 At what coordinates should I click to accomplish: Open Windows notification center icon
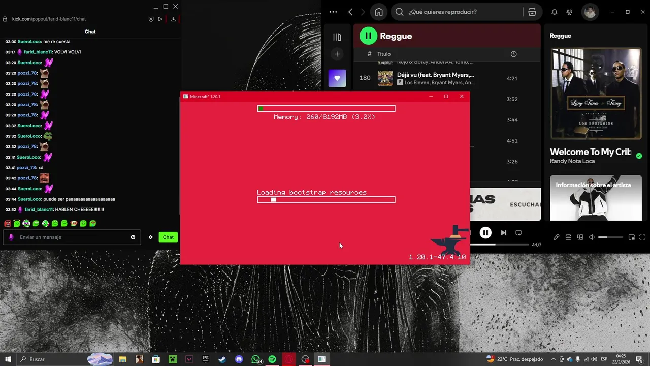(x=639, y=359)
